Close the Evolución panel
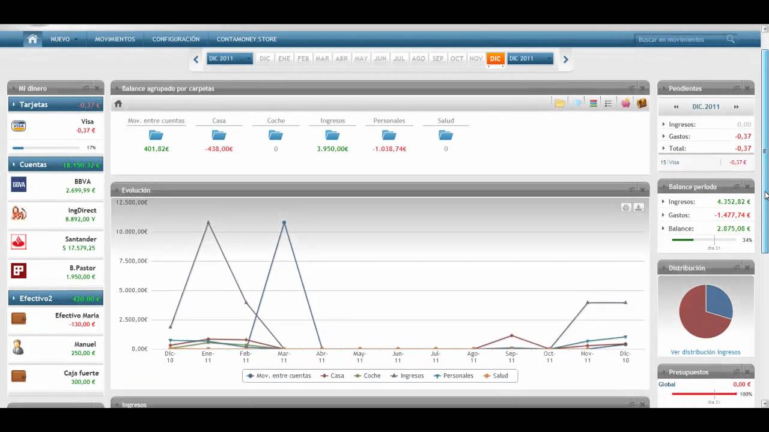Viewport: 769px width, 432px height. coord(642,190)
